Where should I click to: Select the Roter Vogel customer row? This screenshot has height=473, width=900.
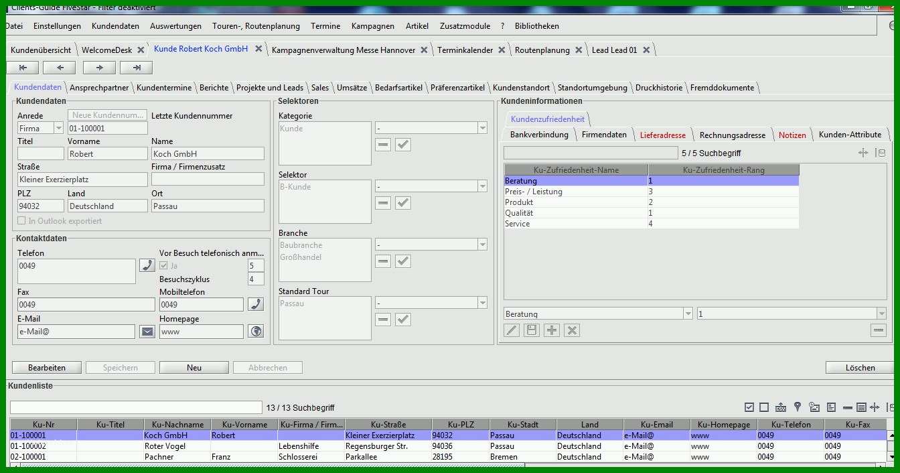[x=447, y=446]
